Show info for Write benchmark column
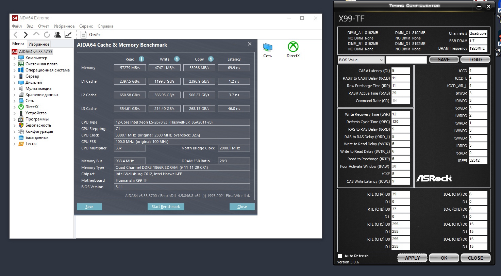Screen dimensions: 501x276 [177, 59]
